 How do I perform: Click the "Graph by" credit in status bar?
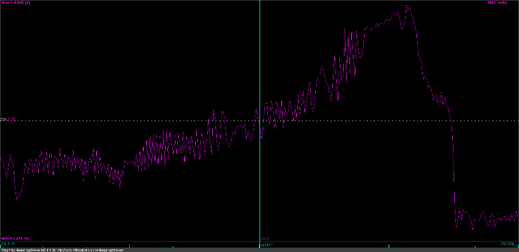[62, 250]
